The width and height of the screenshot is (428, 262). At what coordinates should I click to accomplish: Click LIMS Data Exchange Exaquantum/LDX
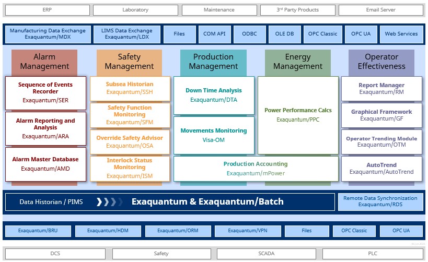click(x=127, y=34)
